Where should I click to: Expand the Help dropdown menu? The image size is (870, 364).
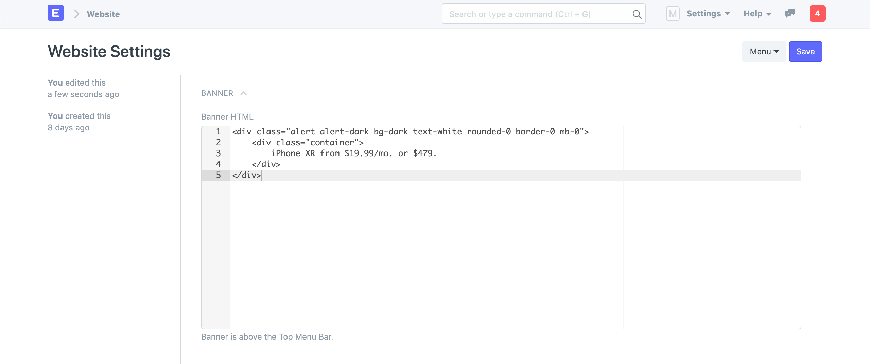point(757,14)
